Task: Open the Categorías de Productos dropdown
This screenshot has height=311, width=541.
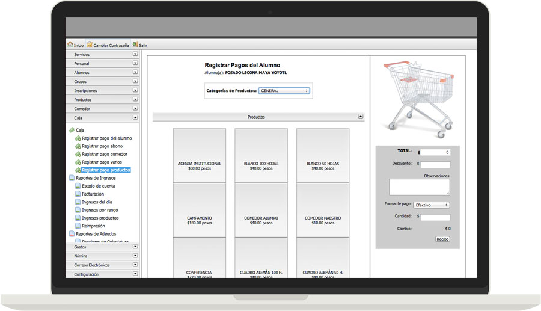Action: pyautogui.click(x=284, y=90)
